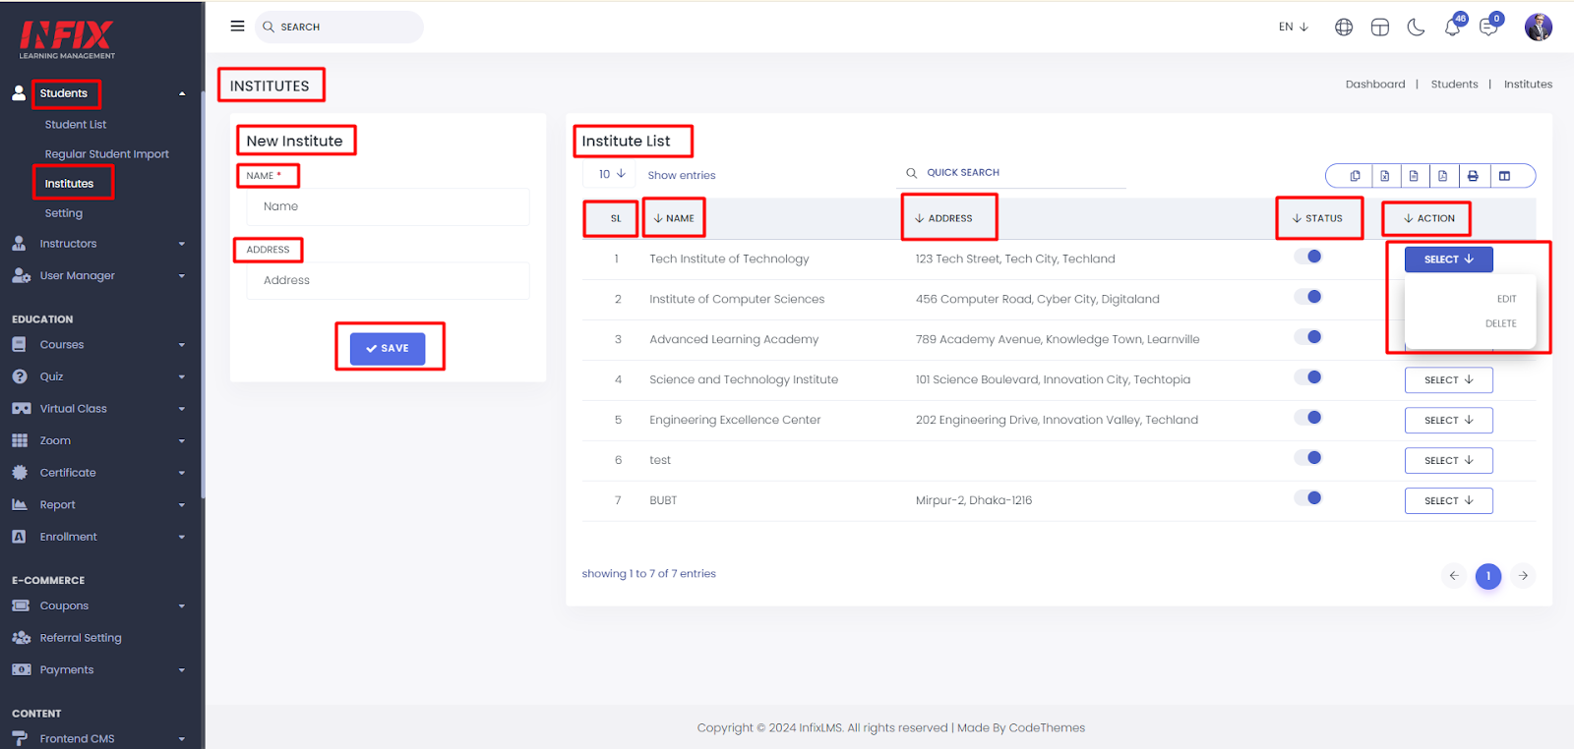The image size is (1574, 749).
Task: Click the Courses book icon in sidebar
Action: click(20, 345)
